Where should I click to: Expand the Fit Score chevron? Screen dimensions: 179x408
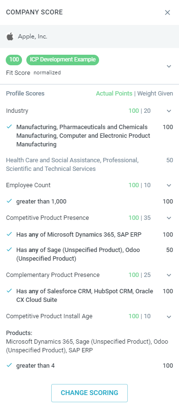(x=169, y=66)
